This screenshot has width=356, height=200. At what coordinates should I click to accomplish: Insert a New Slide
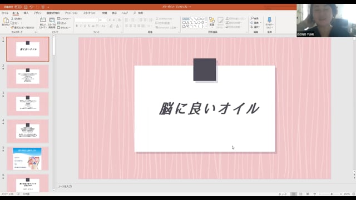pyautogui.click(x=43, y=23)
